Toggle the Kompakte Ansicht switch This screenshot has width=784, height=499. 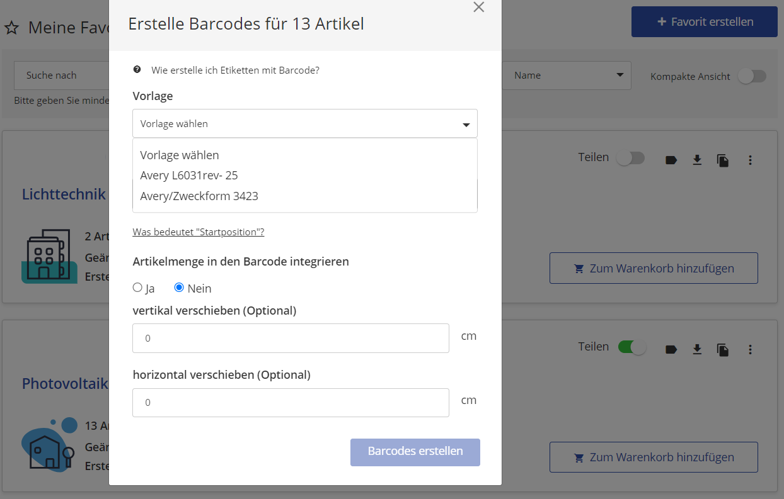752,76
